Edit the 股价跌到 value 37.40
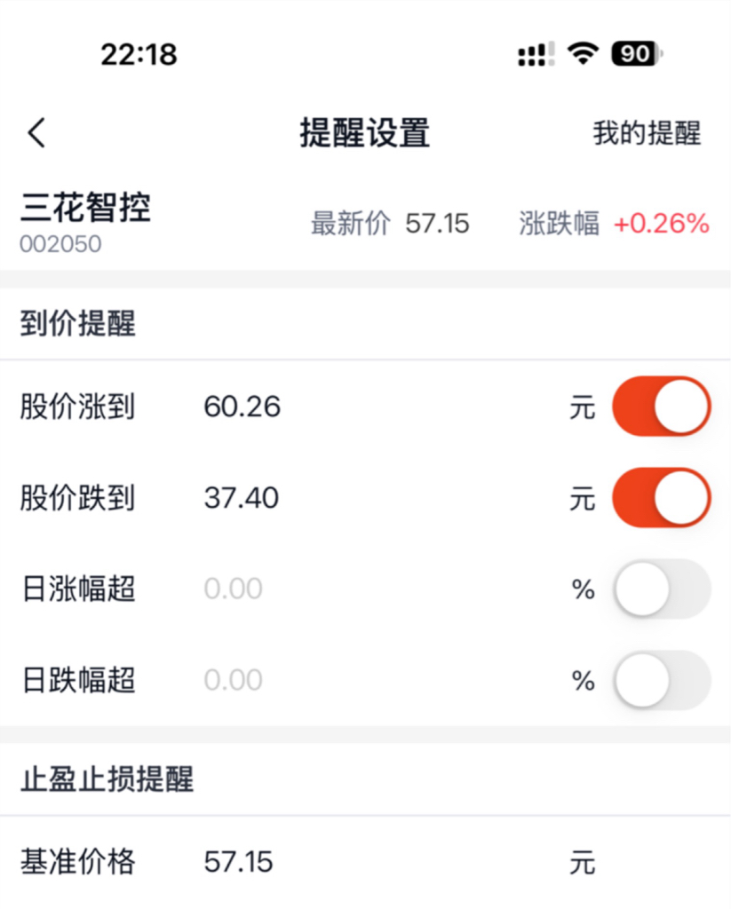The image size is (731, 909). tap(242, 499)
